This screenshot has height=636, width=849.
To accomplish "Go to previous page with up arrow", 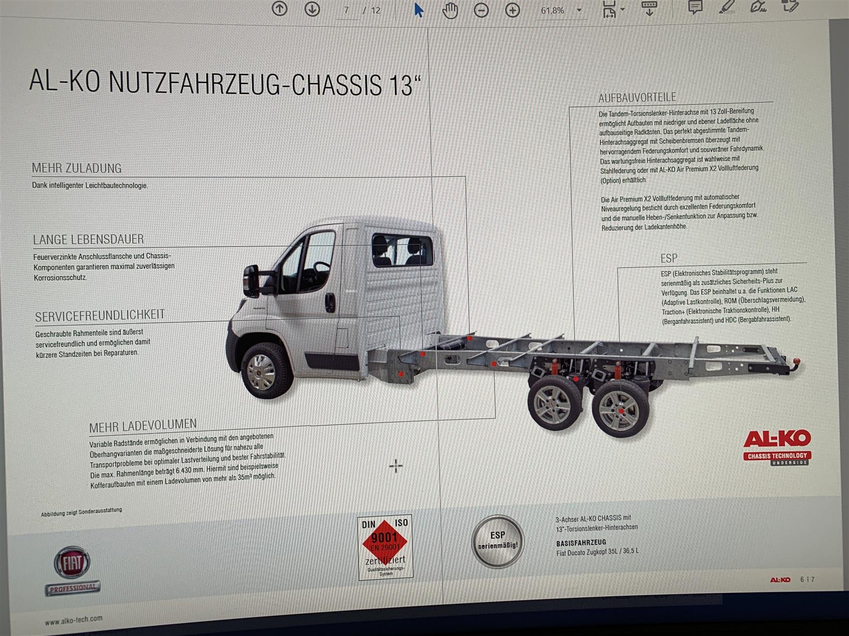I will (x=280, y=8).
